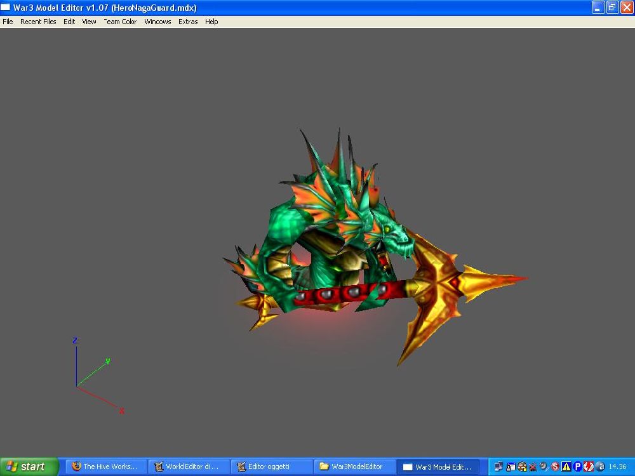Image resolution: width=635 pixels, height=476 pixels.
Task: Select the War3 Model Editor taskbar button
Action: [x=438, y=466]
